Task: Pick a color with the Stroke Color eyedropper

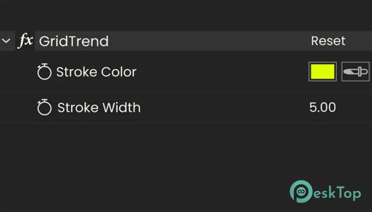Action: [355, 72]
